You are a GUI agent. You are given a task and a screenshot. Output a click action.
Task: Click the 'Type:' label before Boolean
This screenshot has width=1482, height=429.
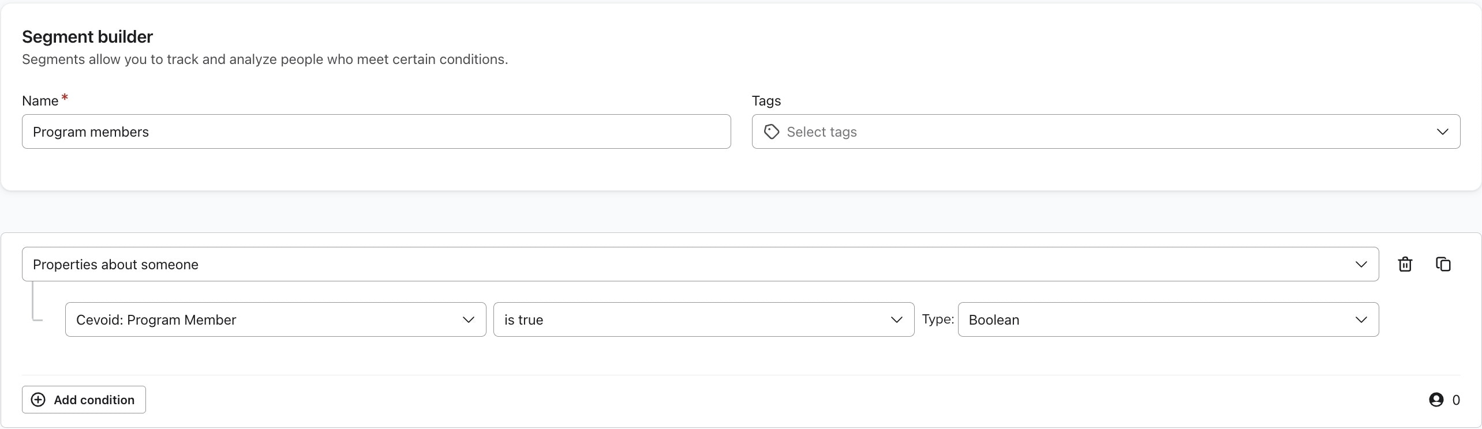tap(938, 319)
